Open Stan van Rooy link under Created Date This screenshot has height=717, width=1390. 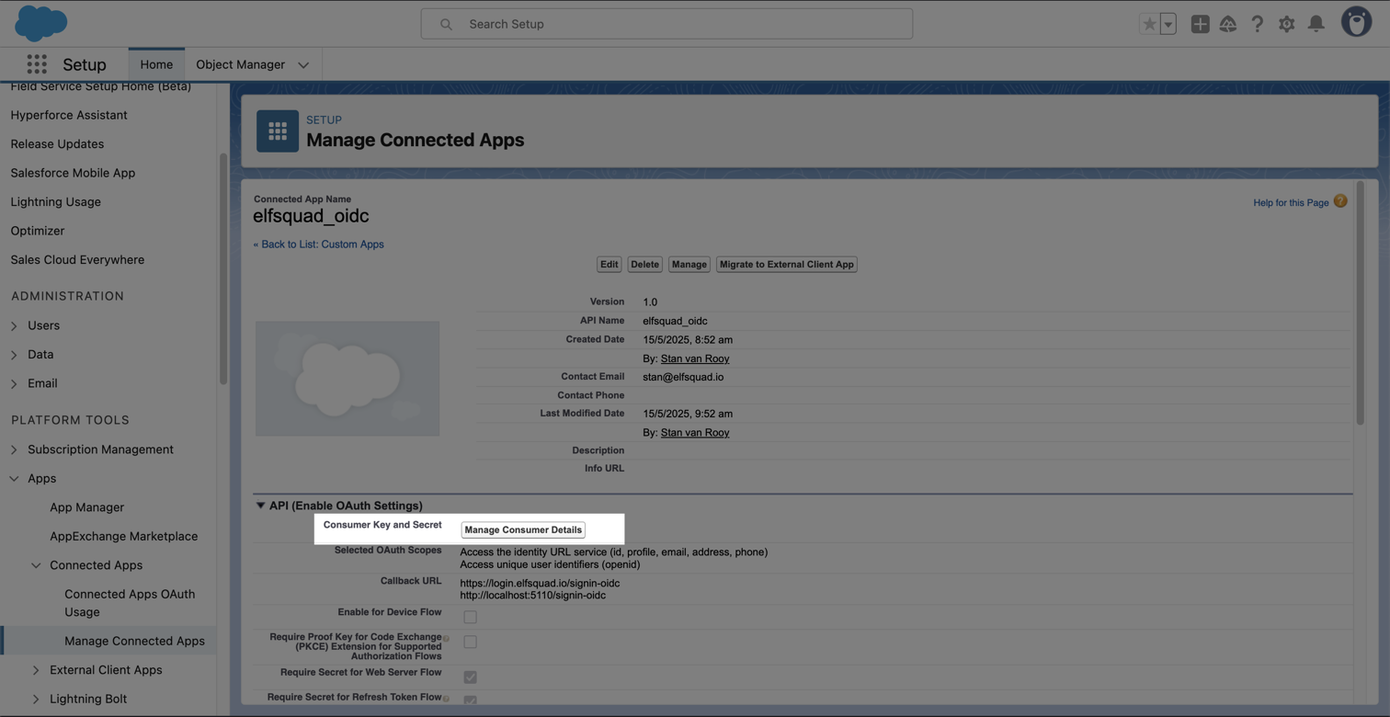(695, 358)
